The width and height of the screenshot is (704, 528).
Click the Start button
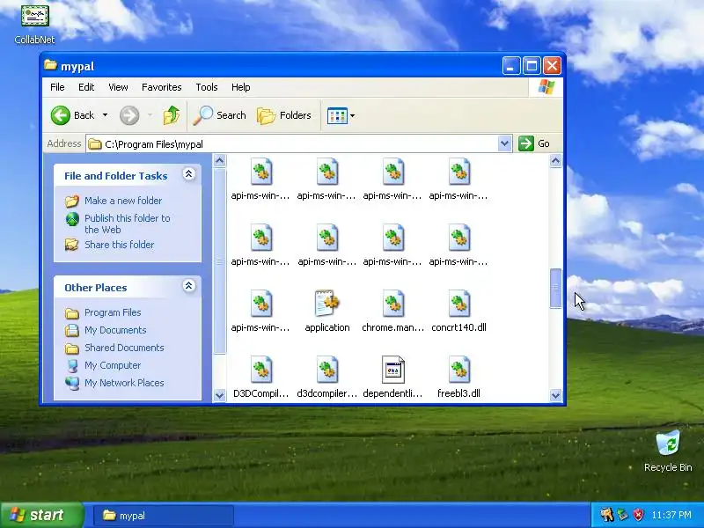(x=42, y=515)
